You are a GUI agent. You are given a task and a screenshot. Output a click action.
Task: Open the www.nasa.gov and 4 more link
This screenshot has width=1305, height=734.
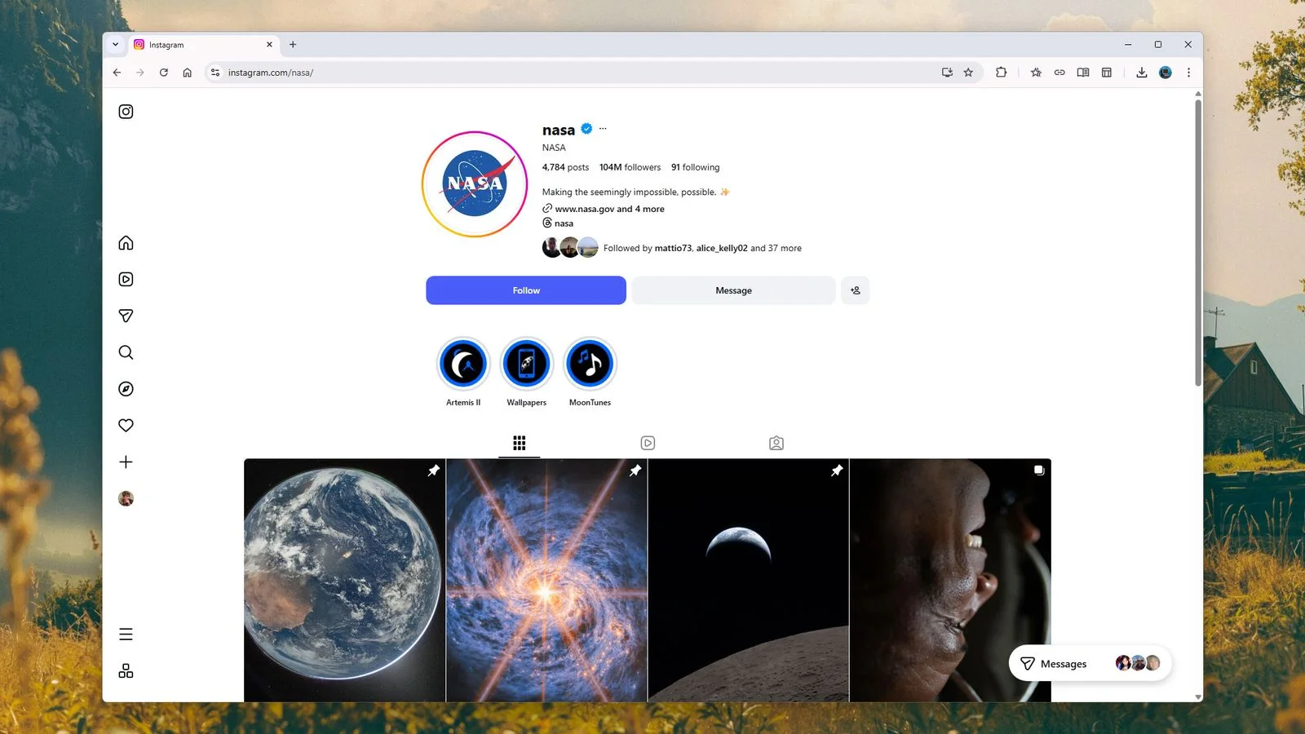(x=609, y=209)
